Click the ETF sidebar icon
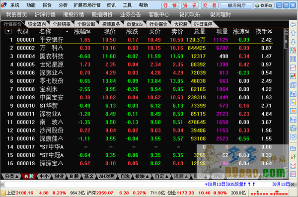298x197 pixels. tap(293, 174)
